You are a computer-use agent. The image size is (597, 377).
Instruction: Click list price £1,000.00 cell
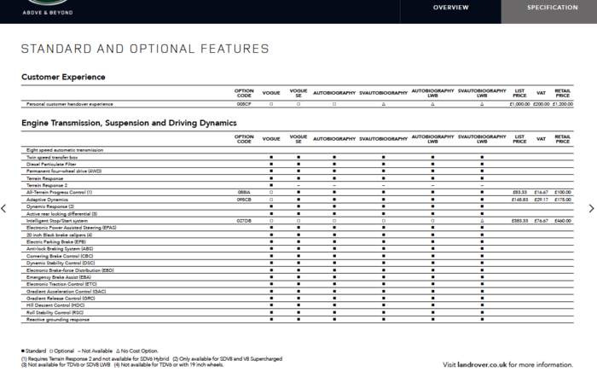tap(519, 104)
